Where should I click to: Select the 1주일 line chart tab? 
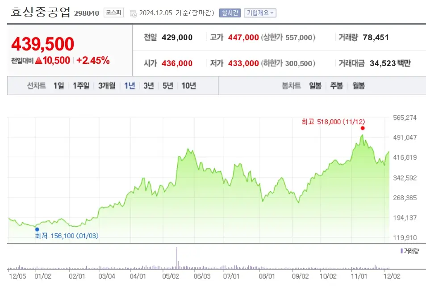click(81, 86)
